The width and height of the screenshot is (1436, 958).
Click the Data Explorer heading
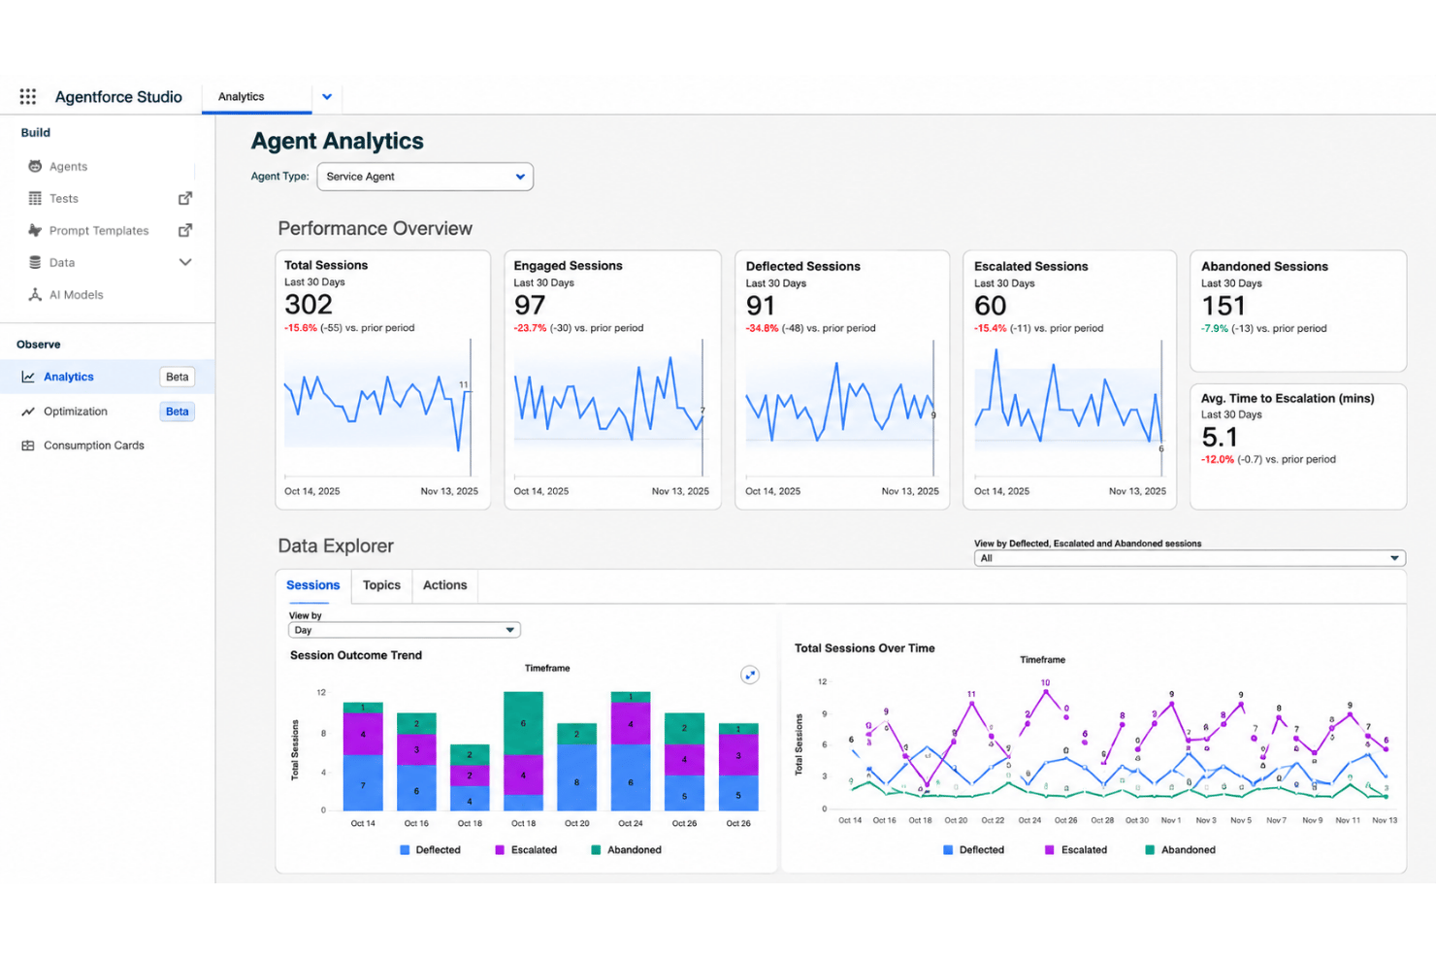336,545
